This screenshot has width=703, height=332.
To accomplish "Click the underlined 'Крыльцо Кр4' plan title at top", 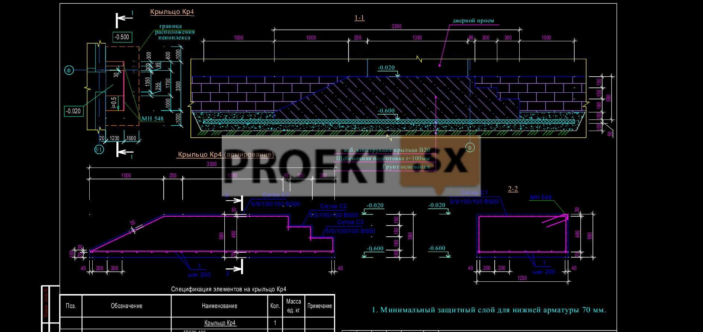I will click(172, 12).
